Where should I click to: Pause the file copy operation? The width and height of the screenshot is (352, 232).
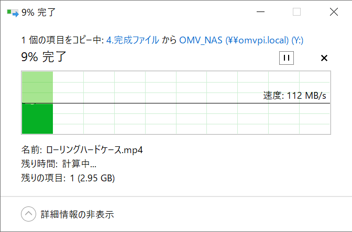pos(286,58)
